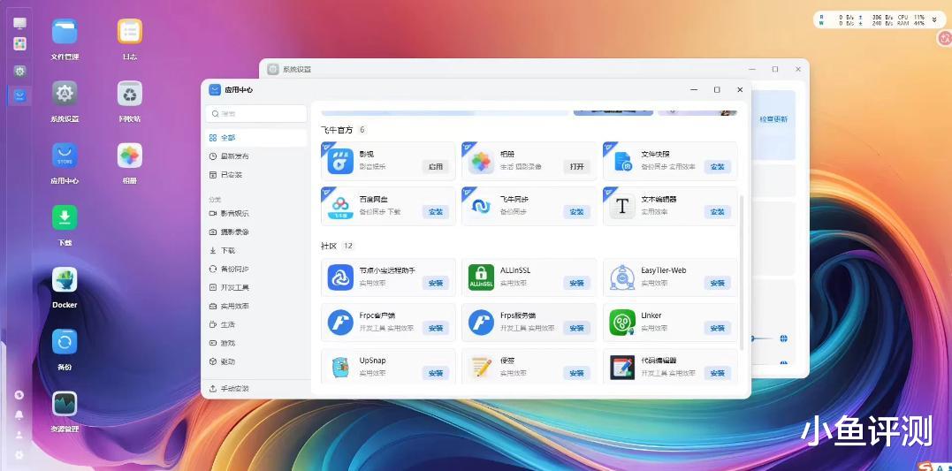Open the 系统设置 desktop icon
The width and height of the screenshot is (952, 471).
pos(65,94)
